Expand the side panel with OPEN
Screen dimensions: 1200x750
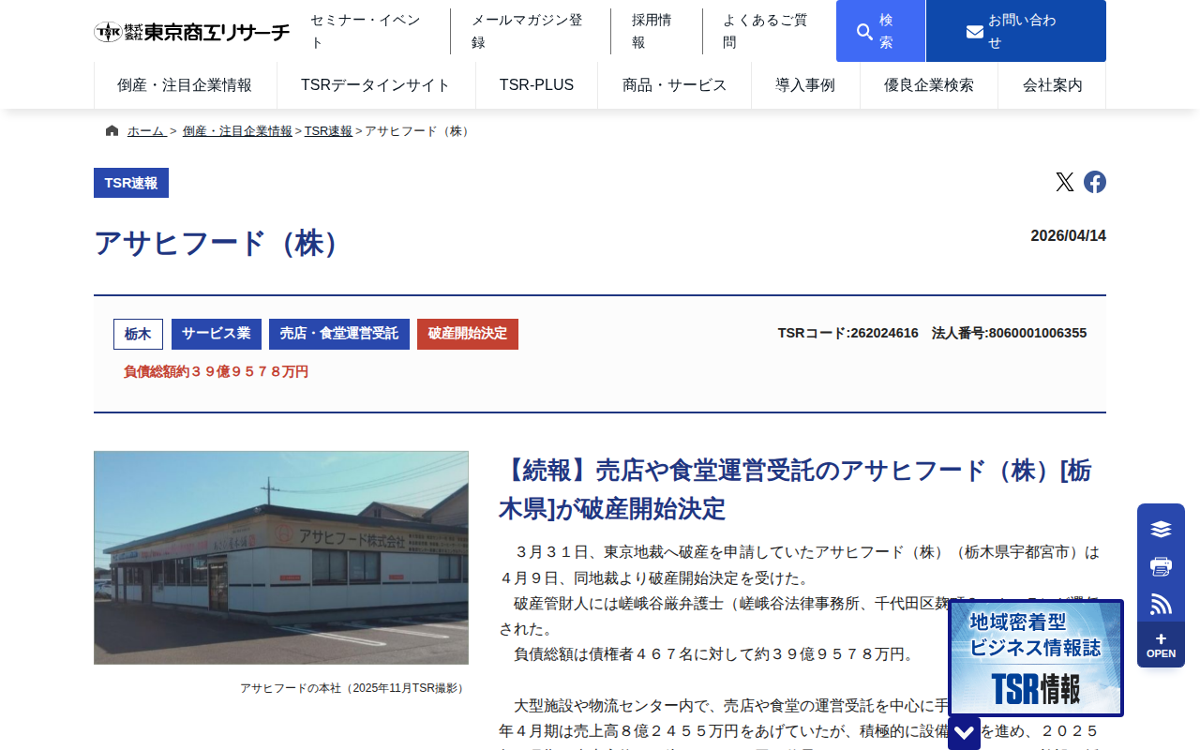coord(1161,645)
